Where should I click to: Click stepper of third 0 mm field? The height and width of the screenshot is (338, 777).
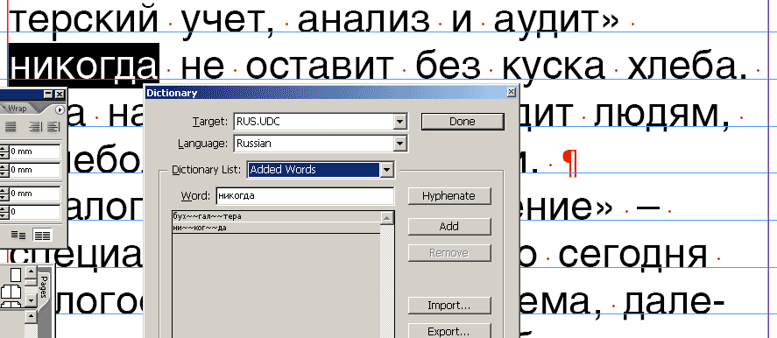(4, 194)
